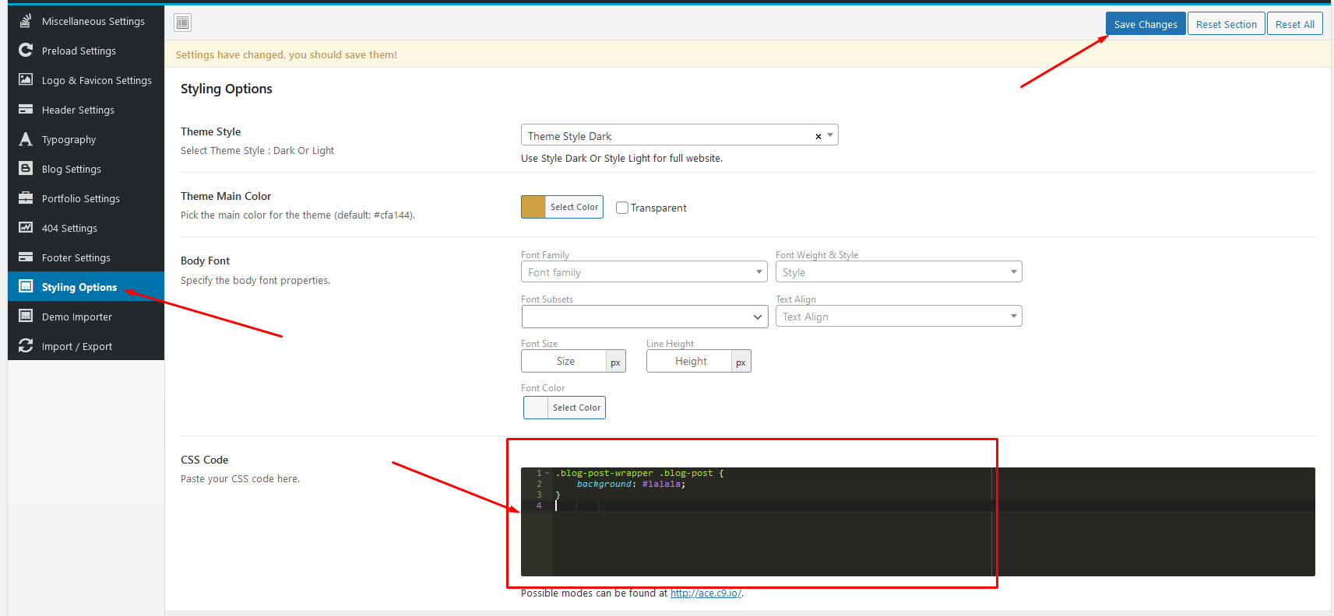Click 'Settings have changed' notice text
Image resolution: width=1334 pixels, height=616 pixels.
tap(287, 54)
